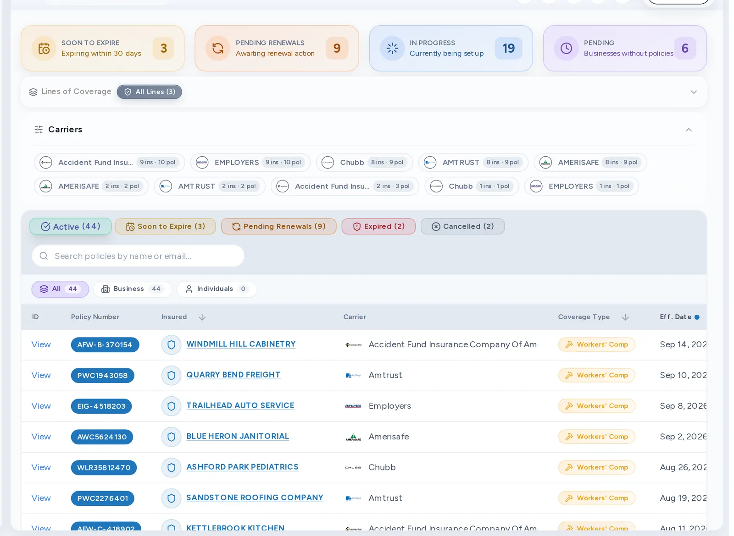Click Amerisafe logo in Blue Heron row
734x536 pixels.
pyautogui.click(x=353, y=437)
